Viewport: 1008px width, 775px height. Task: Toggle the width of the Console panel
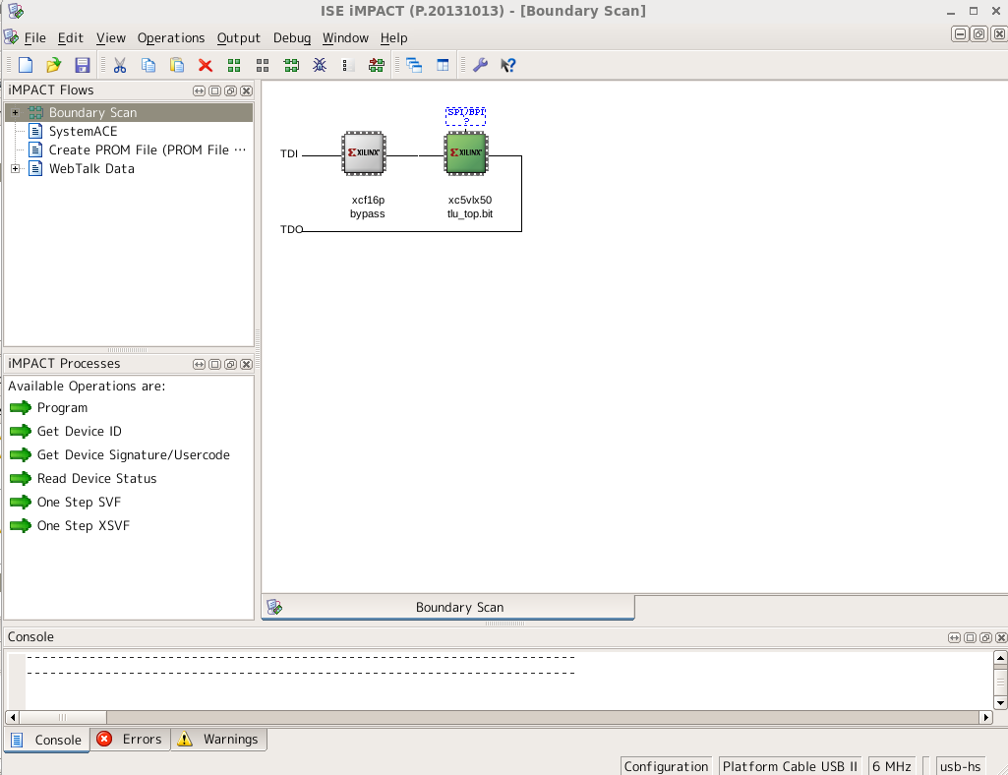955,638
